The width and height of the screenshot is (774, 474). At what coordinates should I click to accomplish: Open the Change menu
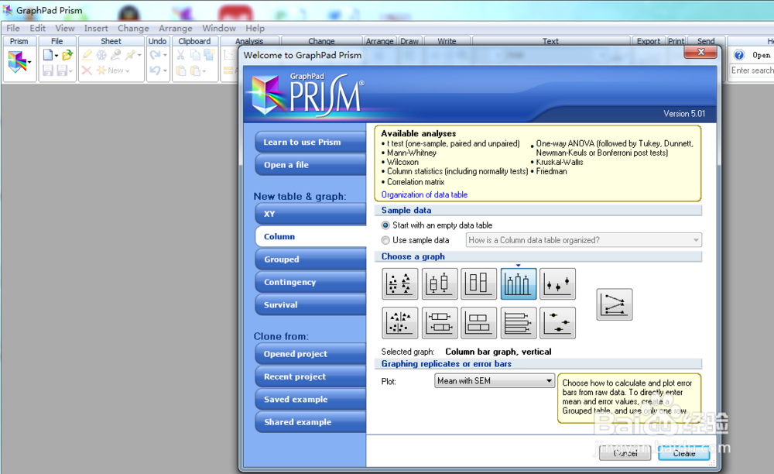tap(133, 28)
